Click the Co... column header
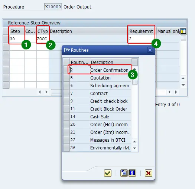Viewport: 195px width, 189px height. point(30,31)
